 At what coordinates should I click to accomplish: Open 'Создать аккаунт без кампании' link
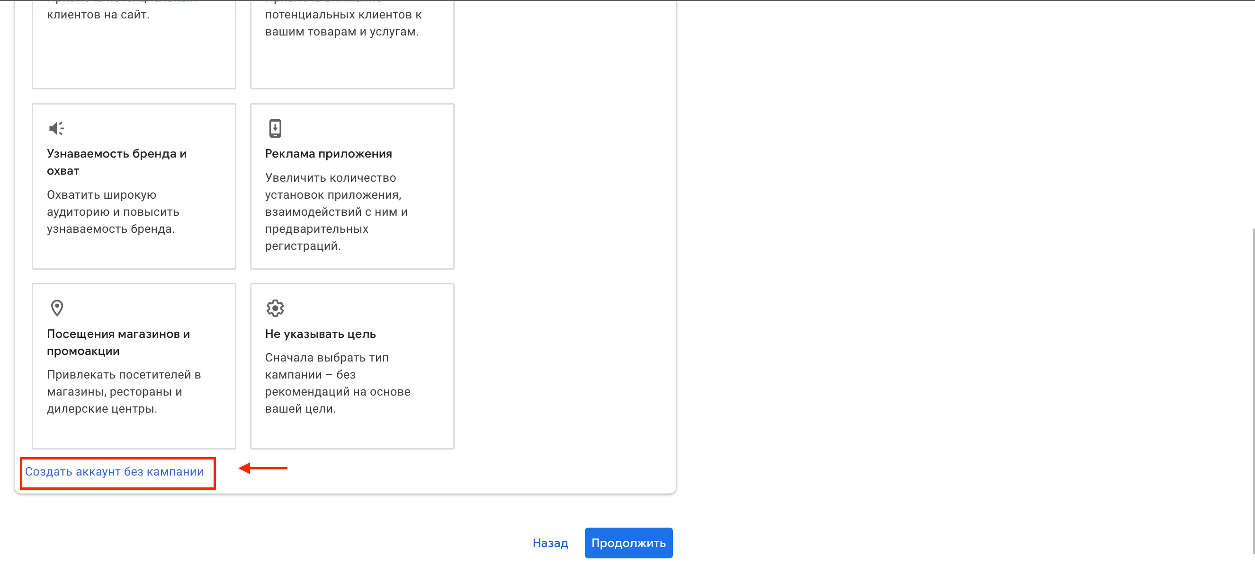point(114,472)
